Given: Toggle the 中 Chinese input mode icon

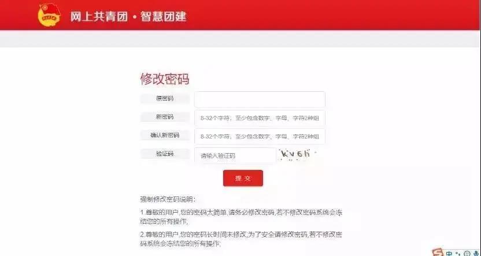Looking at the screenshot, I should pos(449,253).
